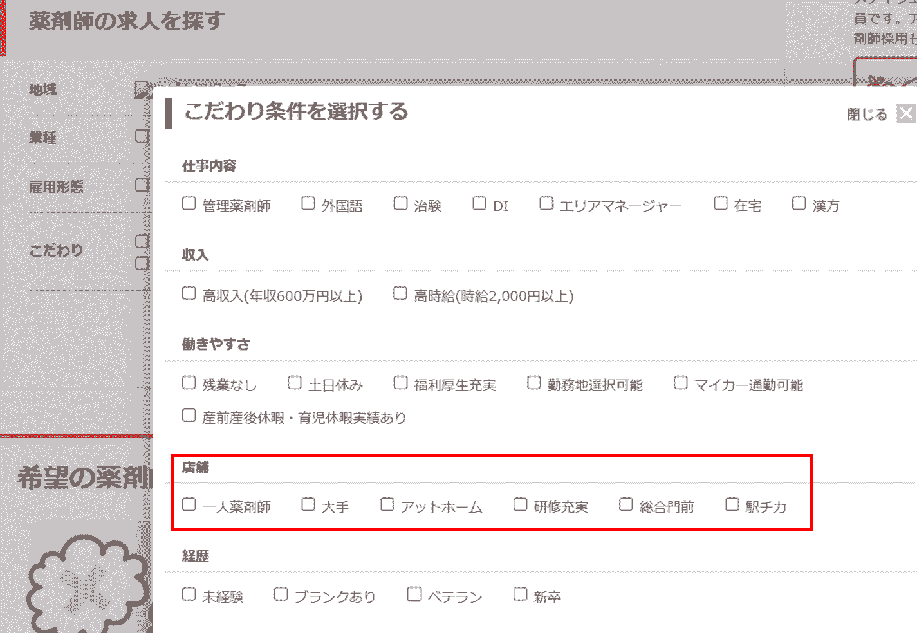Enable 福利厚生充実 condition
This screenshot has height=633, width=917.
[x=400, y=383]
